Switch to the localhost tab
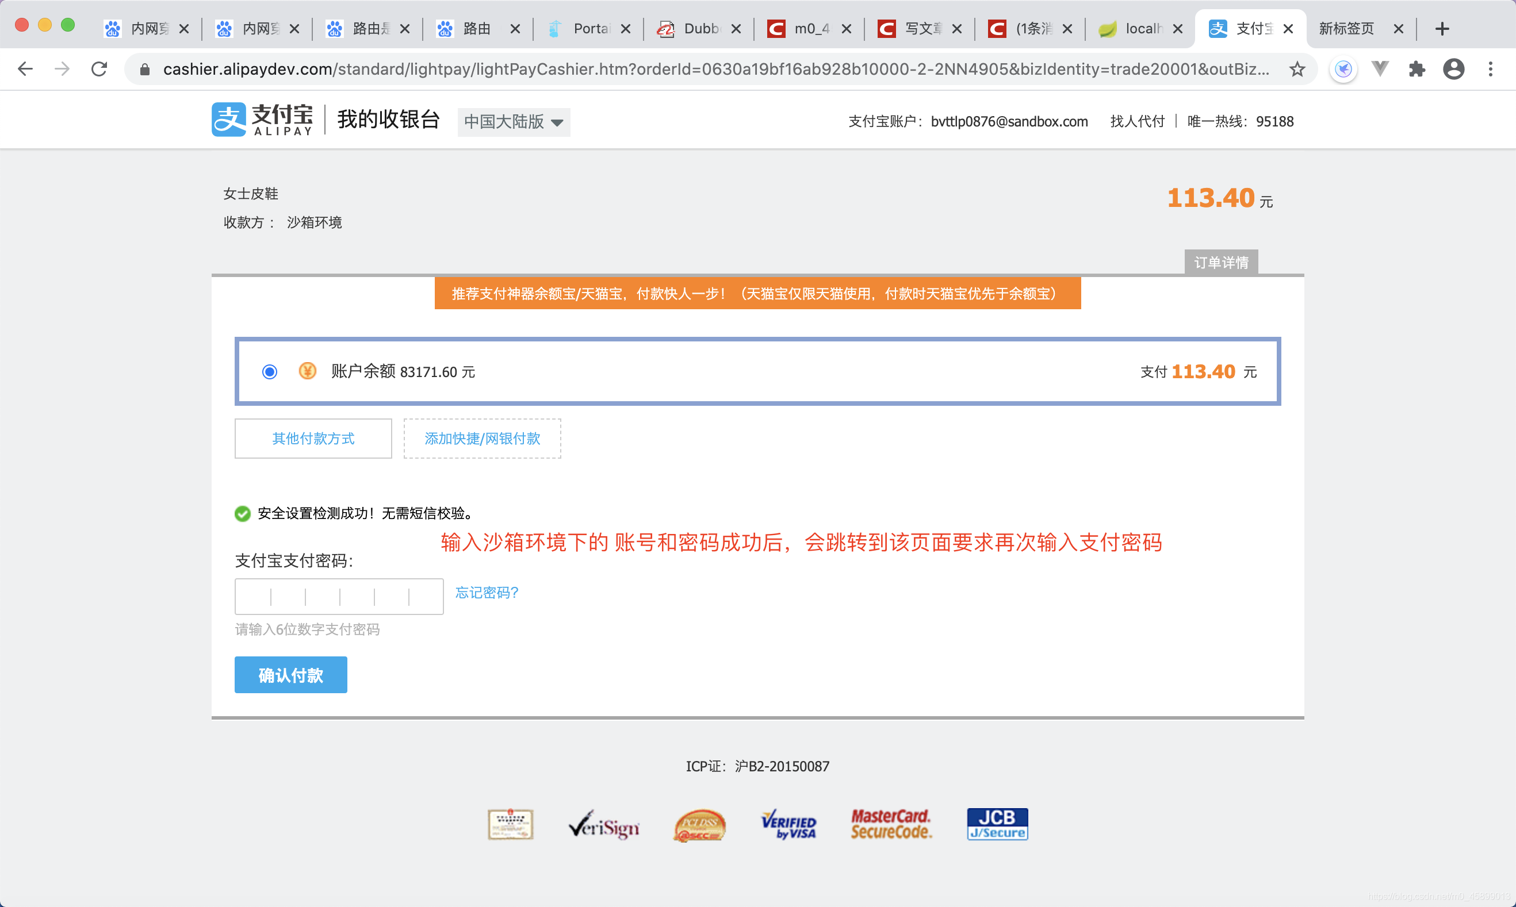The width and height of the screenshot is (1516, 907). coord(1141,29)
